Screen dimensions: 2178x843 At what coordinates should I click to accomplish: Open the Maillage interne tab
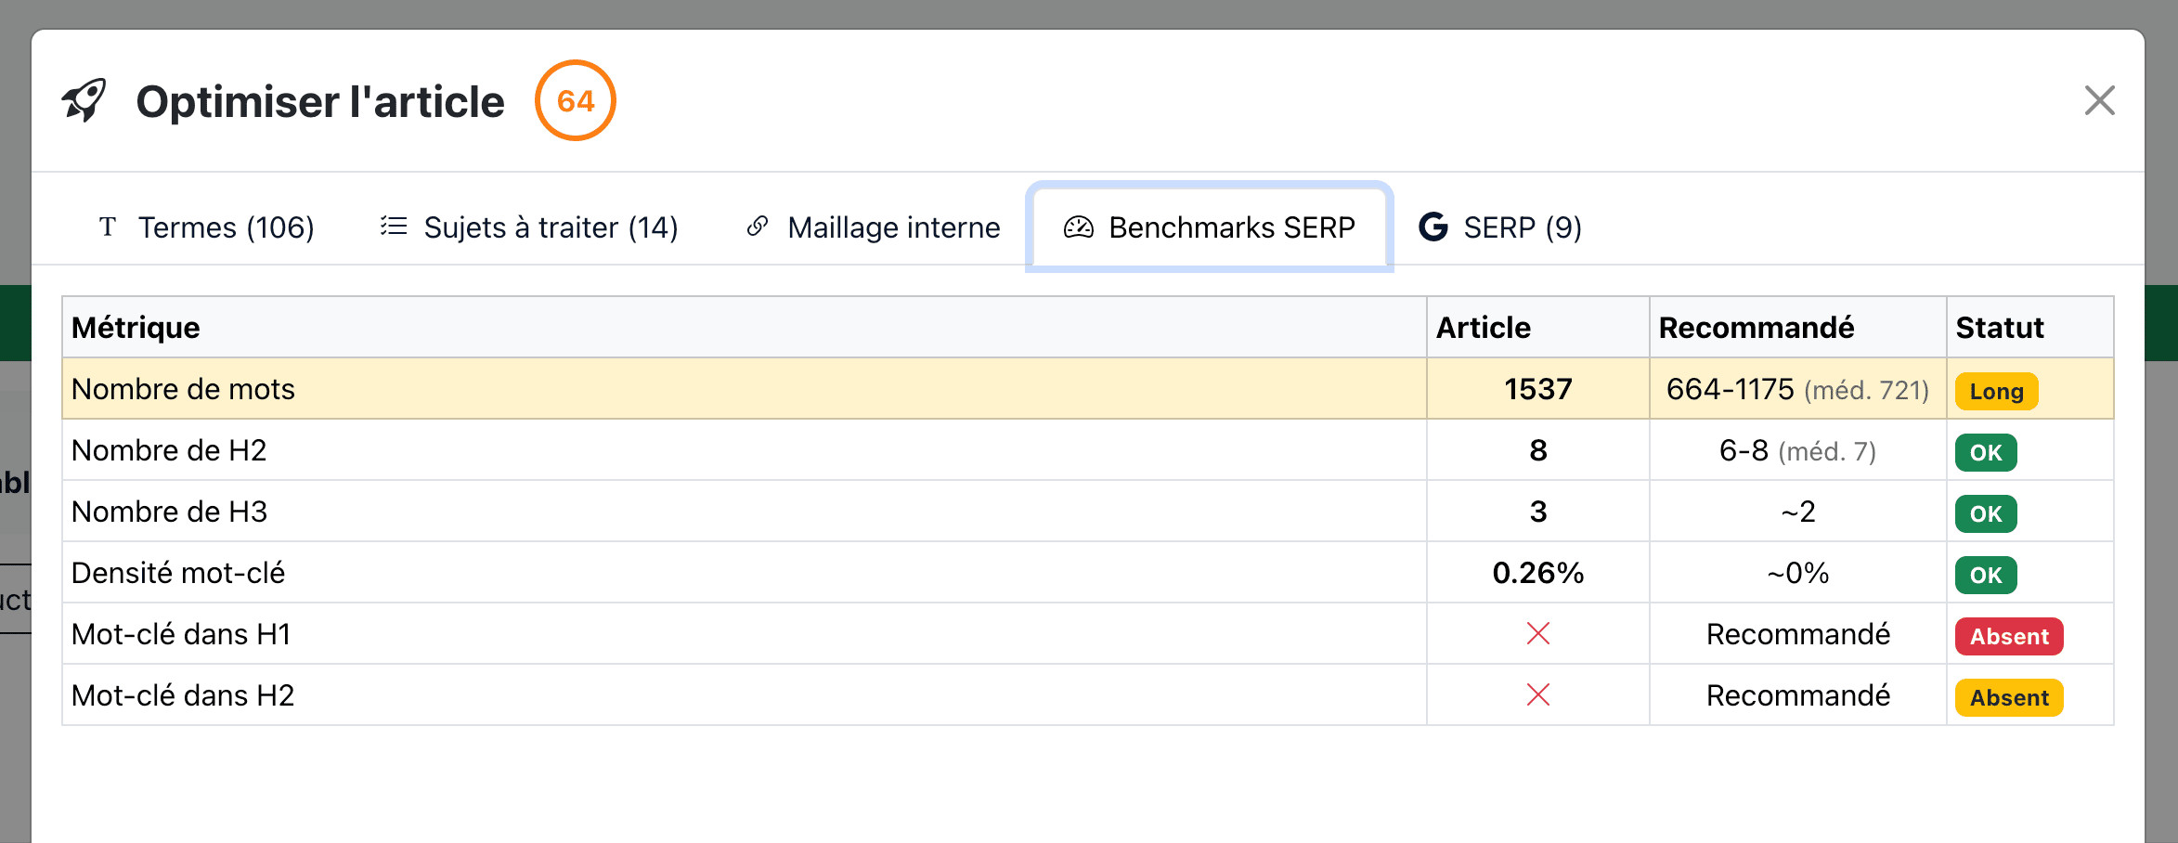click(x=874, y=227)
